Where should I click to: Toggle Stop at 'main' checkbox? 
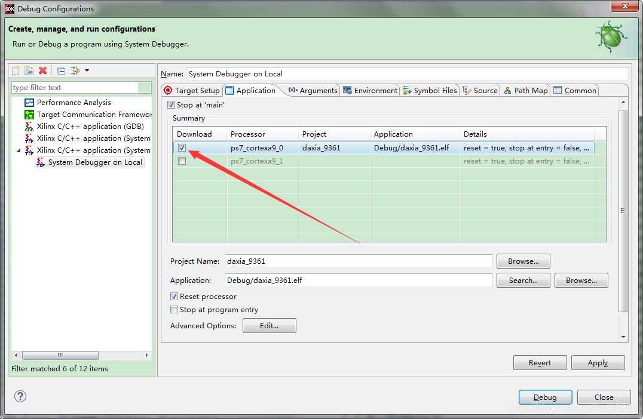click(x=171, y=105)
